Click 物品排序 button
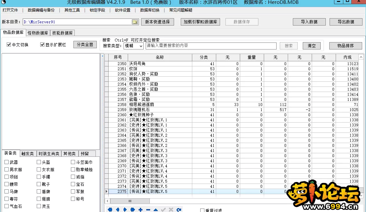 346,46
